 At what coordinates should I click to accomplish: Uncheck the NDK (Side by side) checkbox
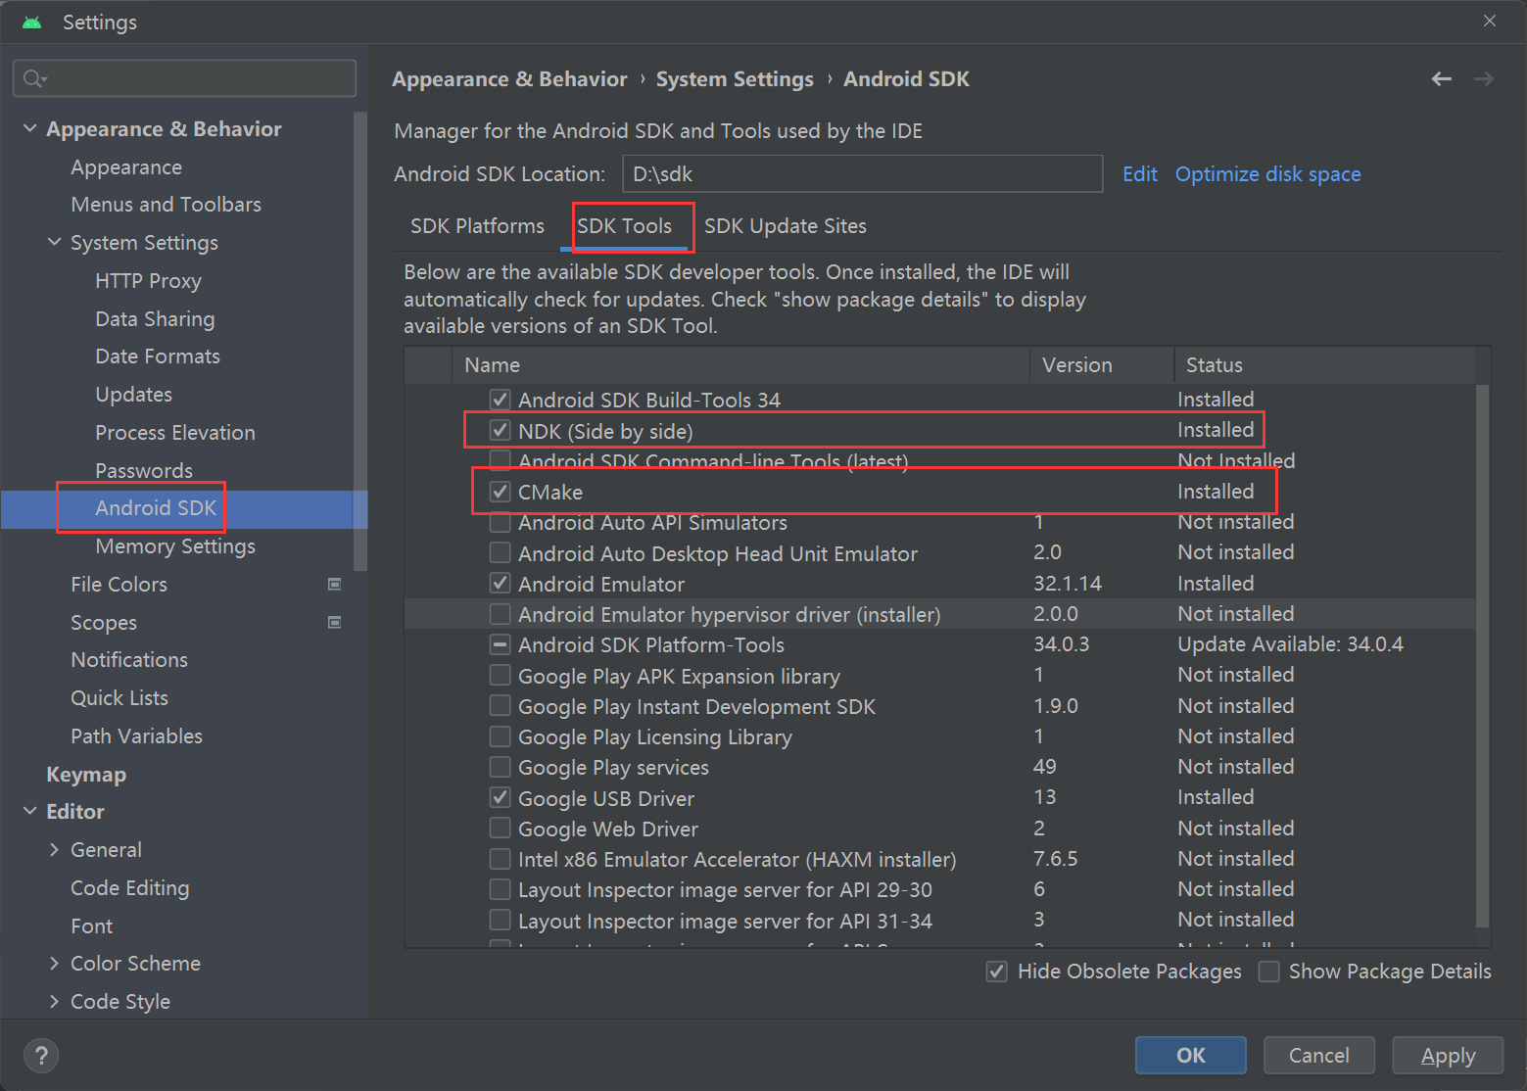[x=501, y=431]
